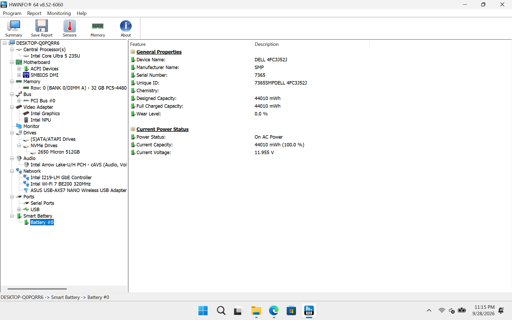512x320 pixels.
Task: Select Battery #0 tree item
Action: (x=42, y=222)
